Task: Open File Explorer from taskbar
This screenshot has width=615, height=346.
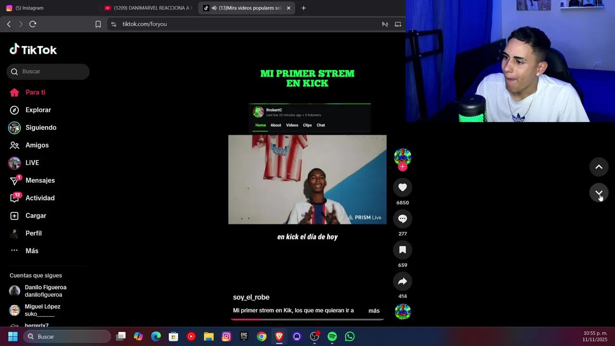Action: point(209,336)
